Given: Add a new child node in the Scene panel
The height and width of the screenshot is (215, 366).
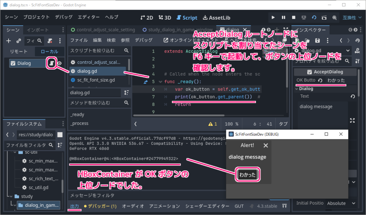Looking at the screenshot, I should (x=9, y=41).
